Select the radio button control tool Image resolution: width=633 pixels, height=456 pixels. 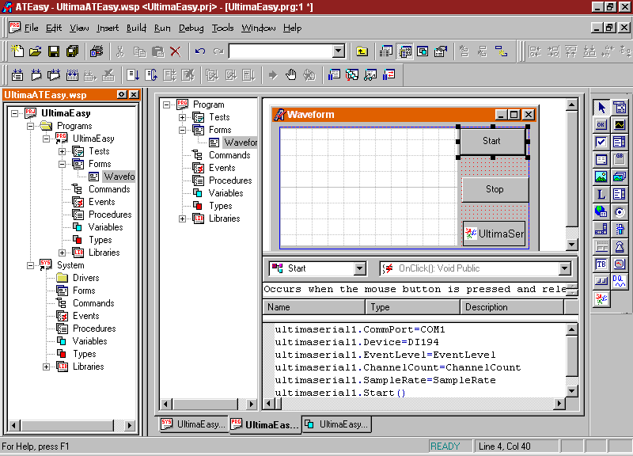click(x=620, y=211)
